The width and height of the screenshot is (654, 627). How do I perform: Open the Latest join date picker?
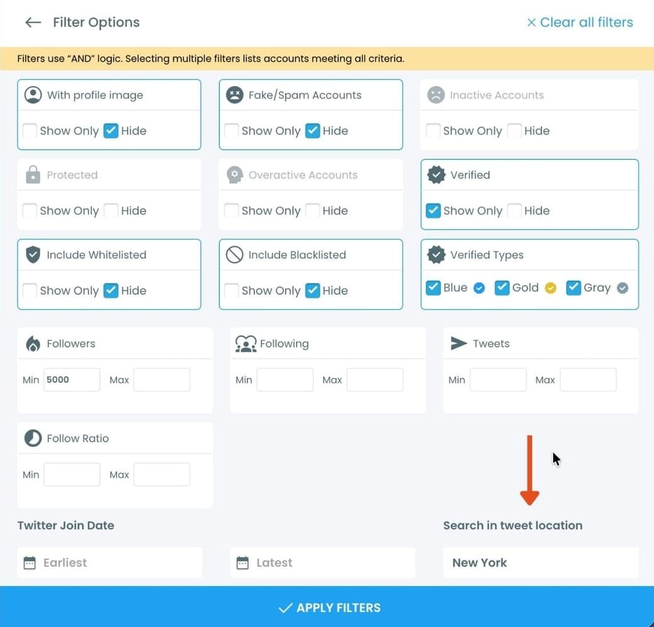(x=322, y=562)
